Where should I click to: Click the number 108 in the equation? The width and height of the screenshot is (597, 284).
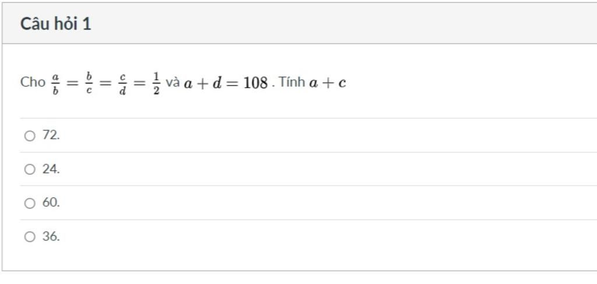click(255, 83)
